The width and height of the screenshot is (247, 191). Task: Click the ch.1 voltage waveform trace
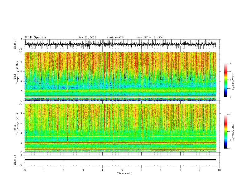coord(120,44)
